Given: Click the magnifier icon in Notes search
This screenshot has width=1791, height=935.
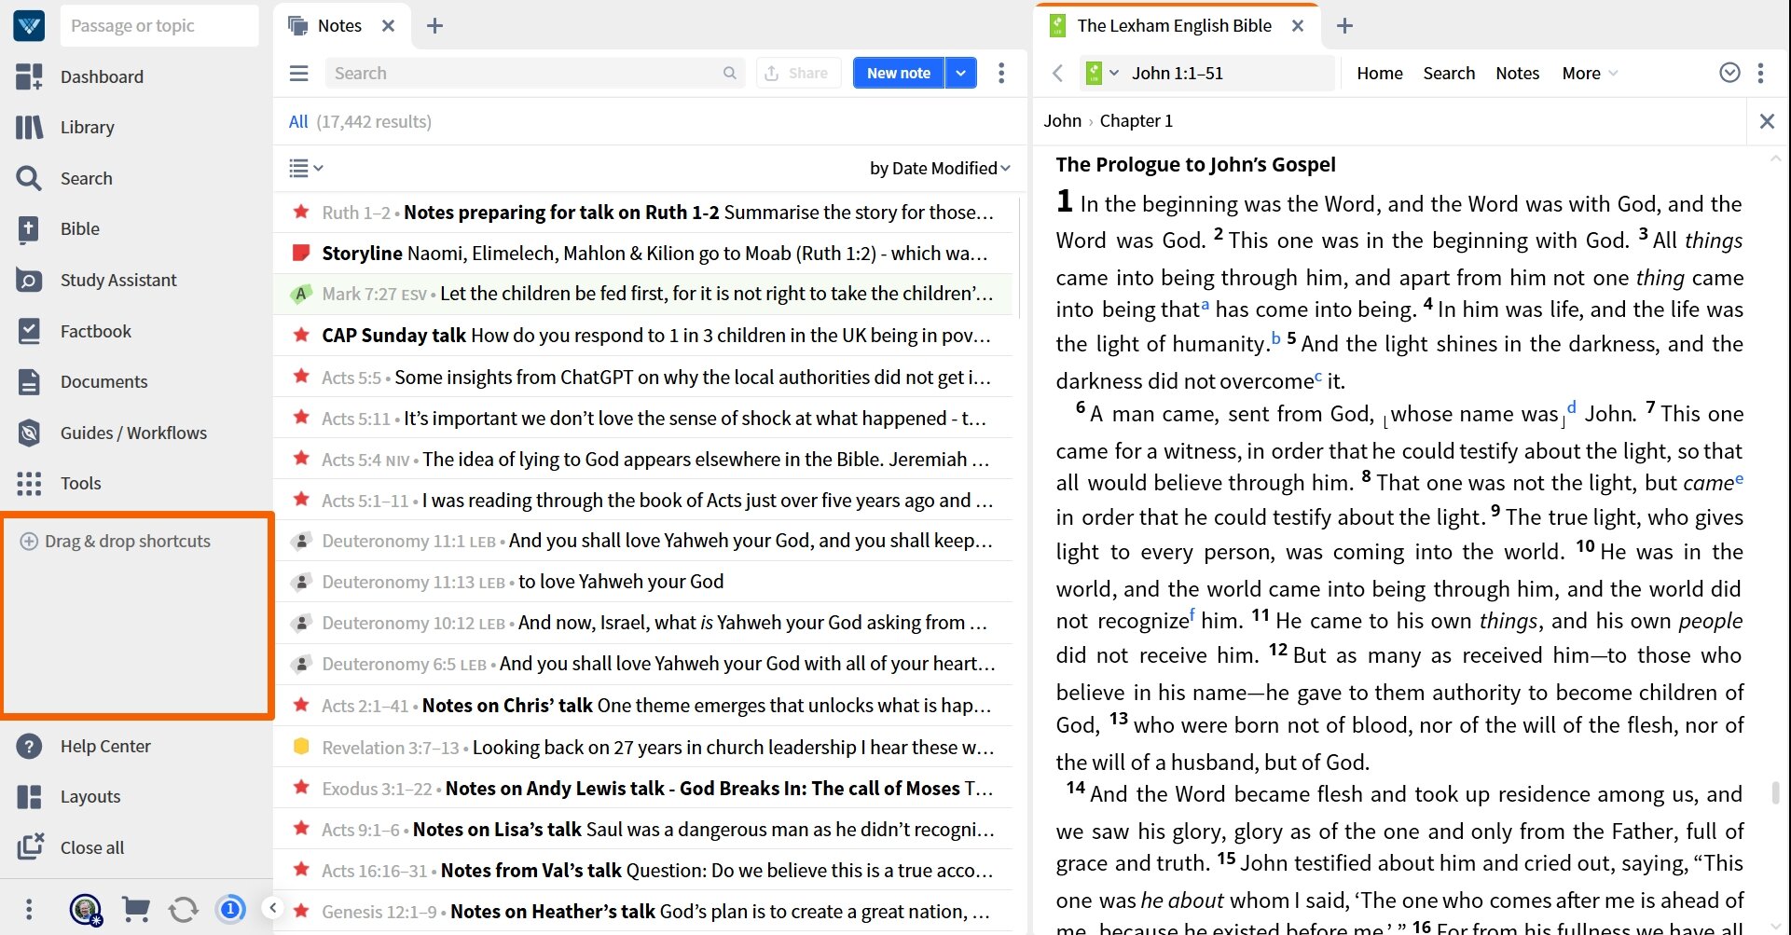Looking at the screenshot, I should tap(730, 73).
